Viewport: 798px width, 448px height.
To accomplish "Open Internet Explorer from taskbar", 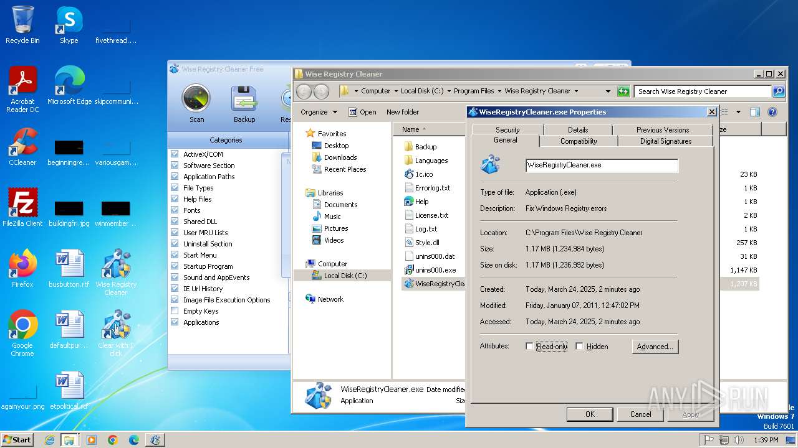I will coord(49,440).
